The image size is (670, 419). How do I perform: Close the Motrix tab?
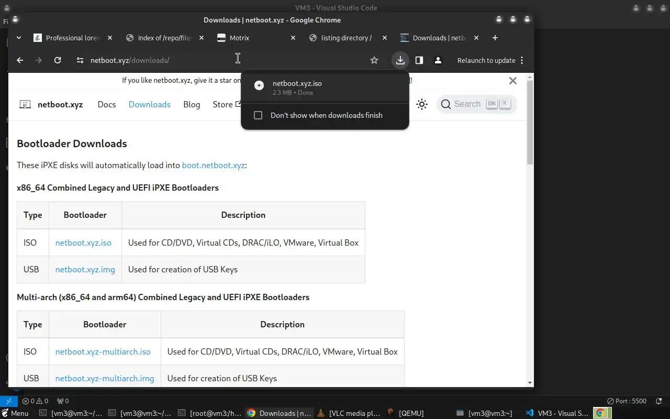click(293, 38)
